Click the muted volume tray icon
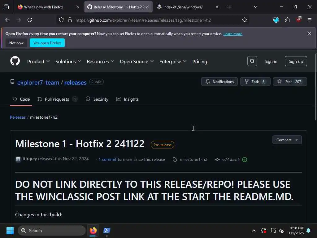The width and height of the screenshot is (317, 238). pos(281,231)
